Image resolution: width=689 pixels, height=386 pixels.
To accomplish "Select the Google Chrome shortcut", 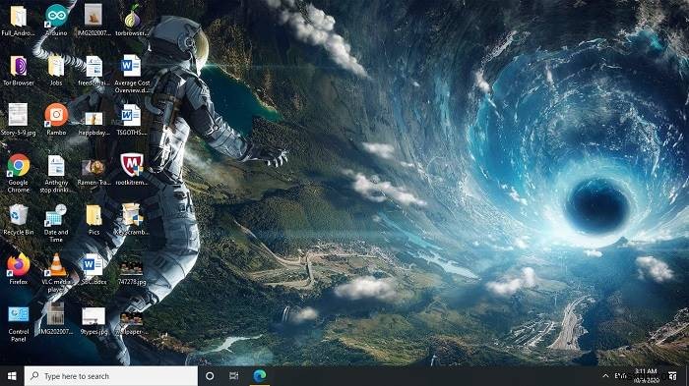I will point(19,165).
